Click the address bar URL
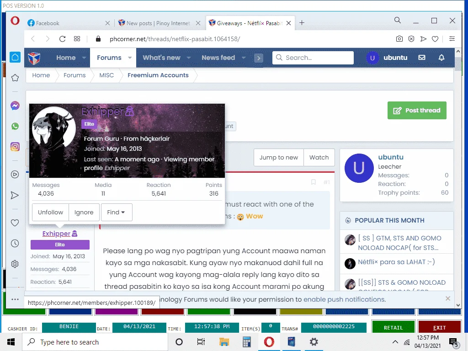Viewport: 468px width, 351px height. pyautogui.click(x=175, y=39)
